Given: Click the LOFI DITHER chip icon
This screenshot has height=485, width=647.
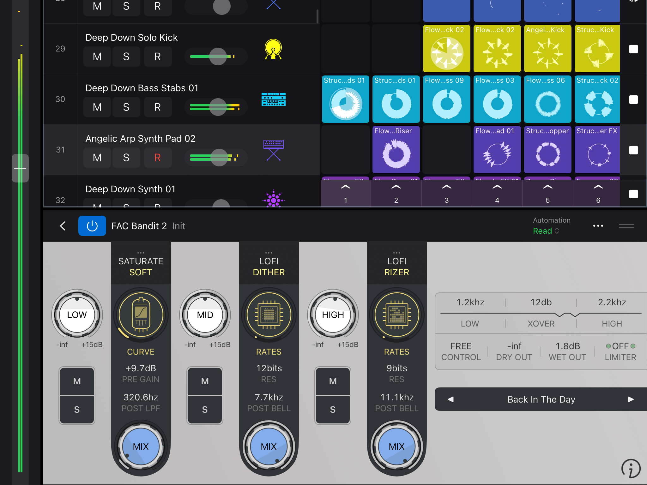Looking at the screenshot, I should [x=269, y=315].
